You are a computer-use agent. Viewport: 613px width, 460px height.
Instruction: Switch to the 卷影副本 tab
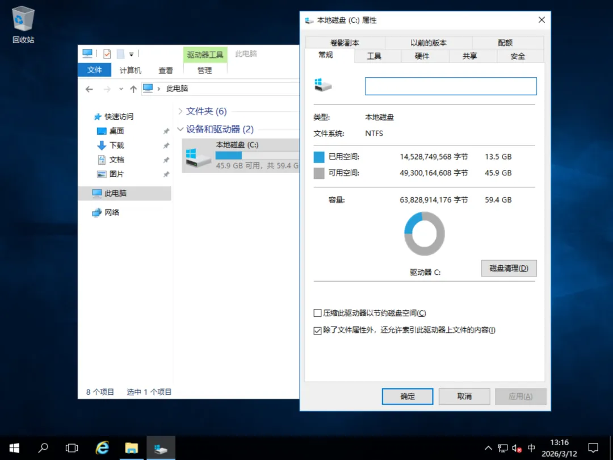point(345,43)
